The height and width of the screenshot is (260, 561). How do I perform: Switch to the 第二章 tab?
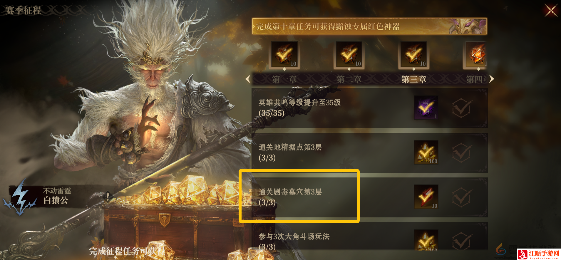tap(349, 79)
